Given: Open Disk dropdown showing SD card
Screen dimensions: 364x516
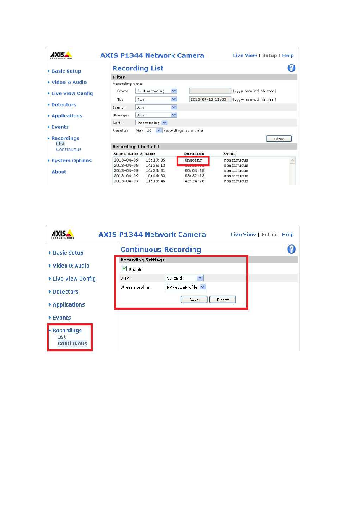Looking at the screenshot, I should [184, 278].
